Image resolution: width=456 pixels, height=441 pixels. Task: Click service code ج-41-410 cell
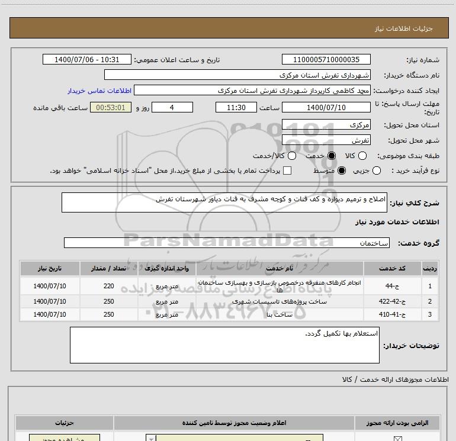(392, 314)
